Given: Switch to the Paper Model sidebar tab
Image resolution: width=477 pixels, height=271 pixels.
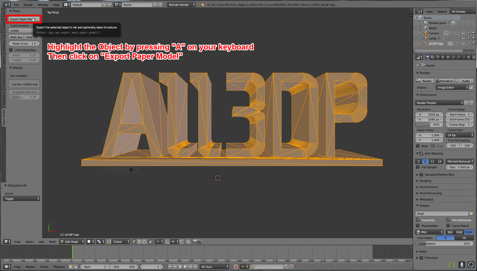Looking at the screenshot, I should [x=4, y=118].
